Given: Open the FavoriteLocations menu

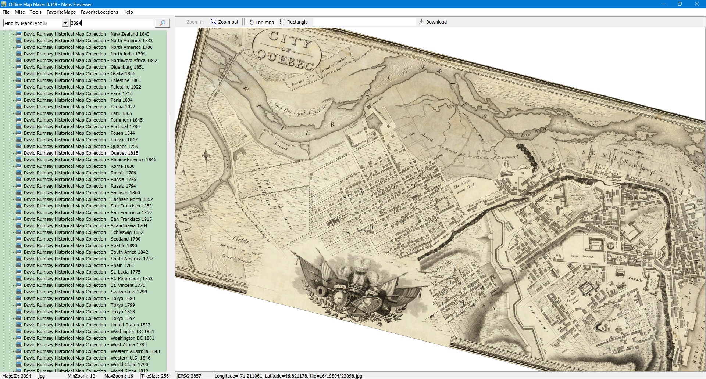Looking at the screenshot, I should coord(99,12).
